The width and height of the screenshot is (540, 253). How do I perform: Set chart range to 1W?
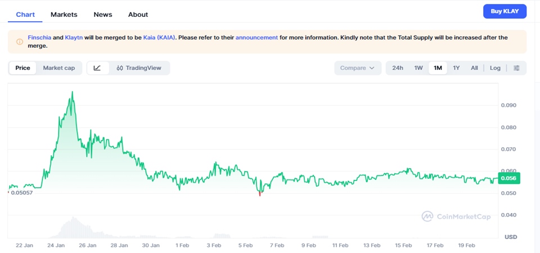(x=418, y=68)
